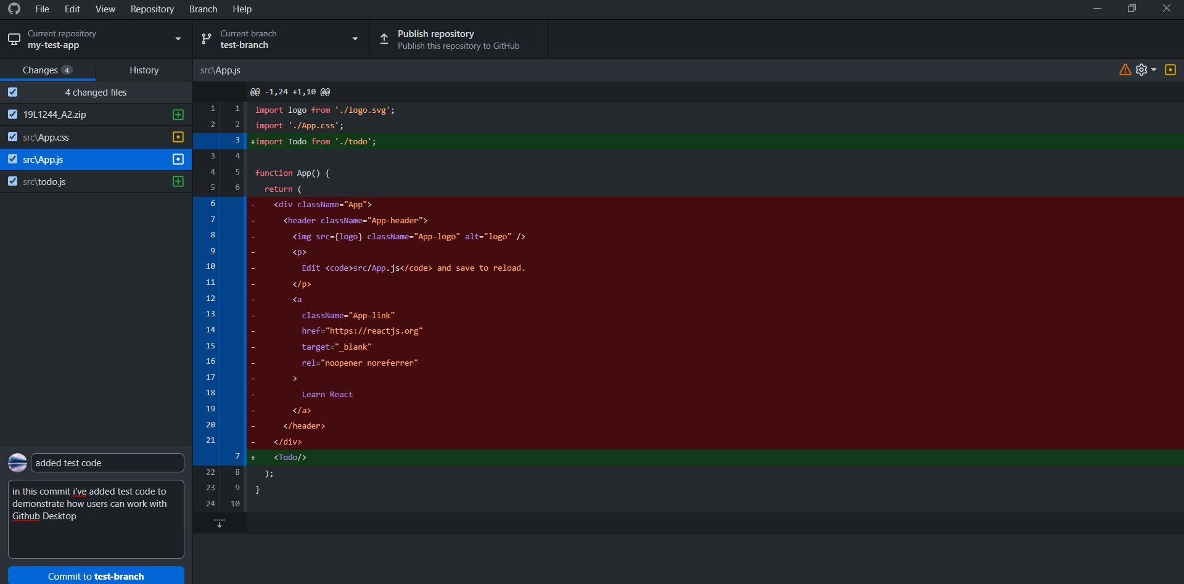The width and height of the screenshot is (1184, 584).
Task: Click the added-file icon next to src\todo.js
Action: click(178, 181)
